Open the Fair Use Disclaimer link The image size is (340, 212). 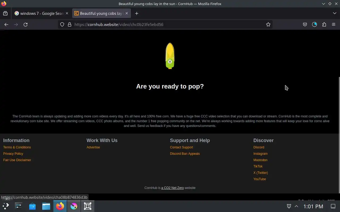(x=17, y=160)
